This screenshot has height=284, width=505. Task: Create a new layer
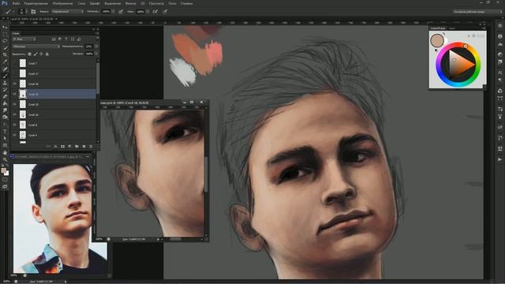[84, 147]
